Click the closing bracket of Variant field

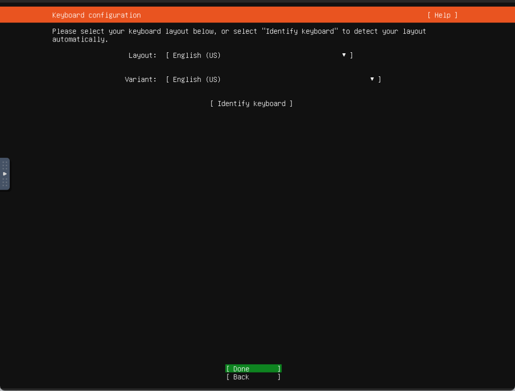click(x=379, y=79)
